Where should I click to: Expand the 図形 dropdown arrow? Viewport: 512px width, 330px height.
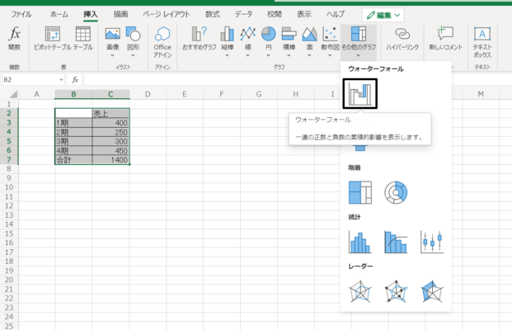133,55
